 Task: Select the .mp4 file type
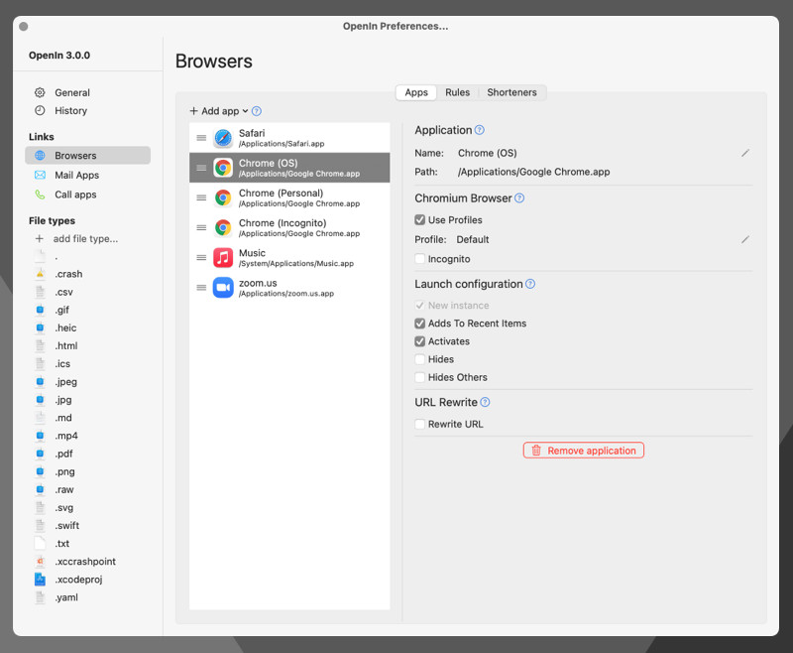pyautogui.click(x=66, y=436)
